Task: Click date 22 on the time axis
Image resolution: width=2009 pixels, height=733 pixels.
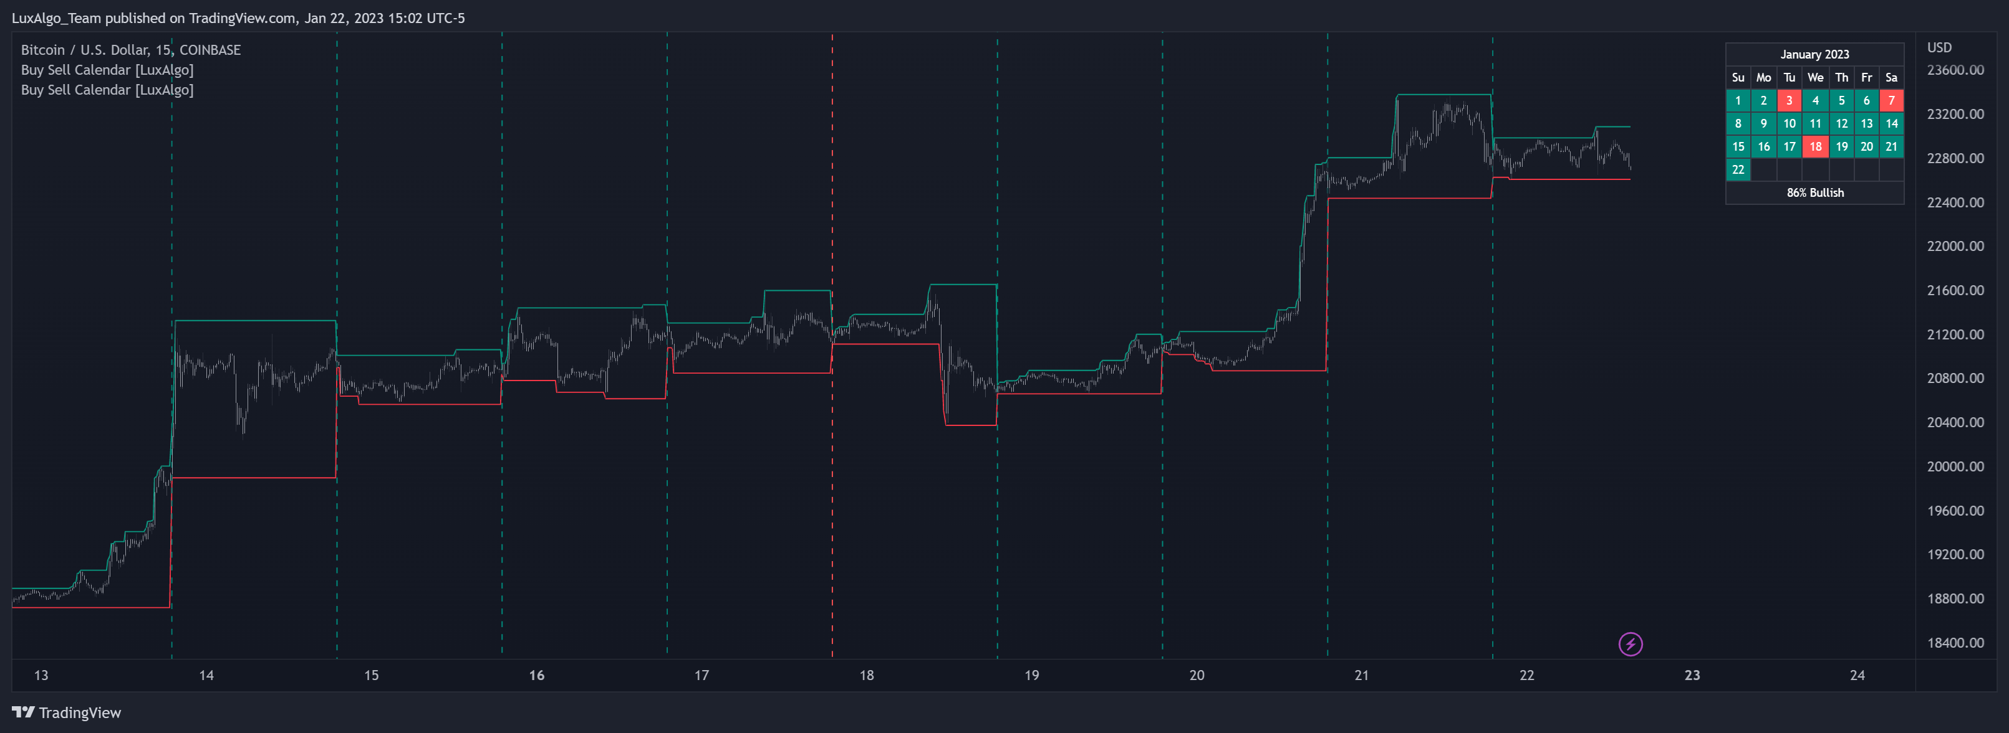Action: 1526,675
